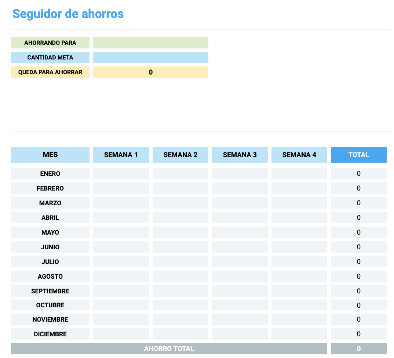Screen dimensions: 394x358
Task: Select ENERO SEMANA 4 empty cell
Action: click(299, 174)
